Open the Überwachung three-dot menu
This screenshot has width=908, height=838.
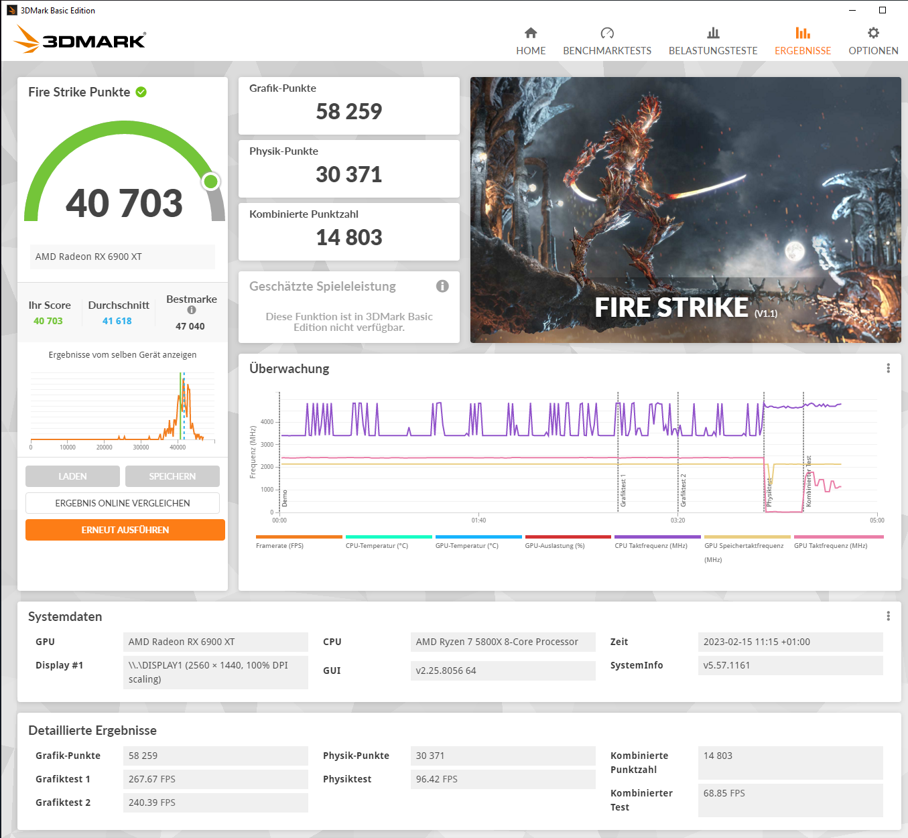[x=889, y=368]
